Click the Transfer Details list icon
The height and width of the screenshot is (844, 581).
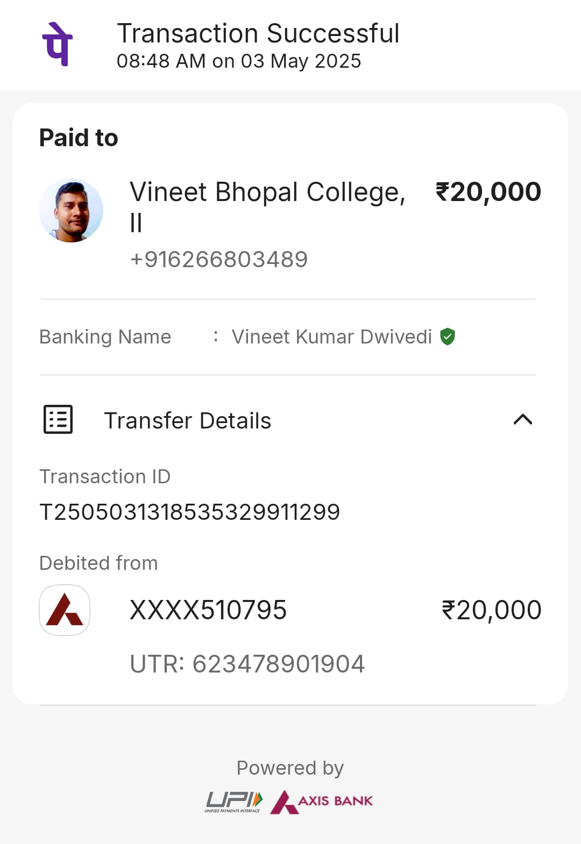[x=58, y=419]
